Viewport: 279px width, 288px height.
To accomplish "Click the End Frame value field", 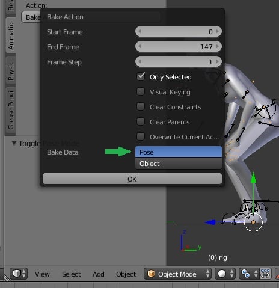I will click(179, 47).
